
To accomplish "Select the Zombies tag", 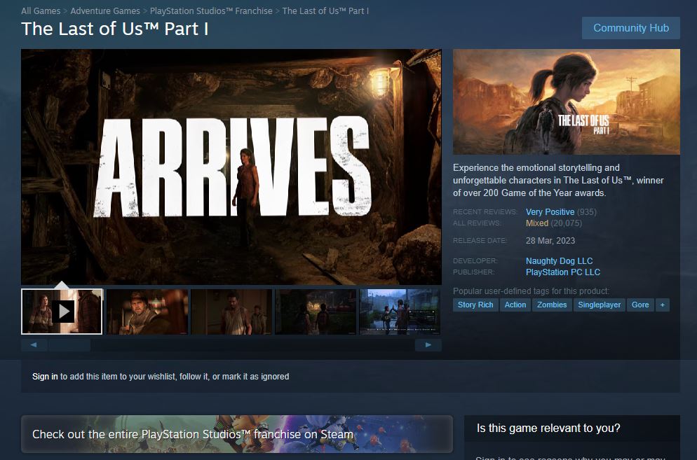I will pyautogui.click(x=552, y=305).
